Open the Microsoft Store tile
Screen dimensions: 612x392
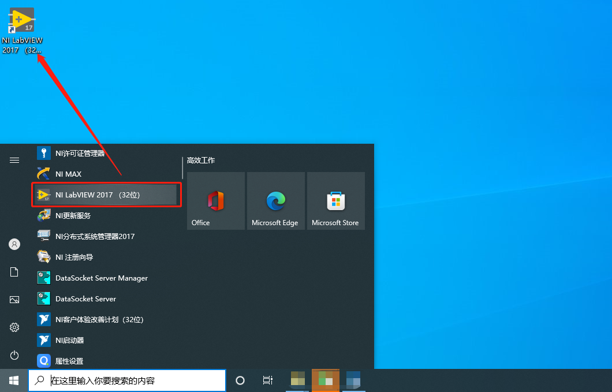pyautogui.click(x=336, y=201)
